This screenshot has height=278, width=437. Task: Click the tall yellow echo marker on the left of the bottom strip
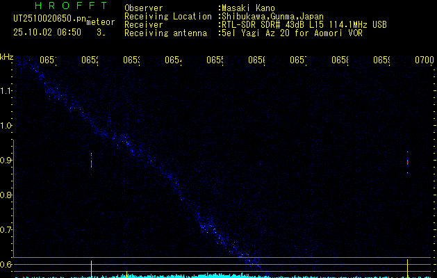(91, 269)
